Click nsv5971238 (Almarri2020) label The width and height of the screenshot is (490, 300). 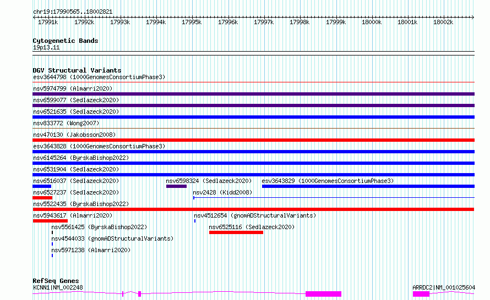pos(91,250)
